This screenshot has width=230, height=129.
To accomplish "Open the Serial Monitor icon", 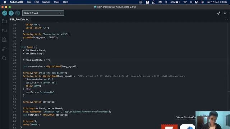I will 225,13.
